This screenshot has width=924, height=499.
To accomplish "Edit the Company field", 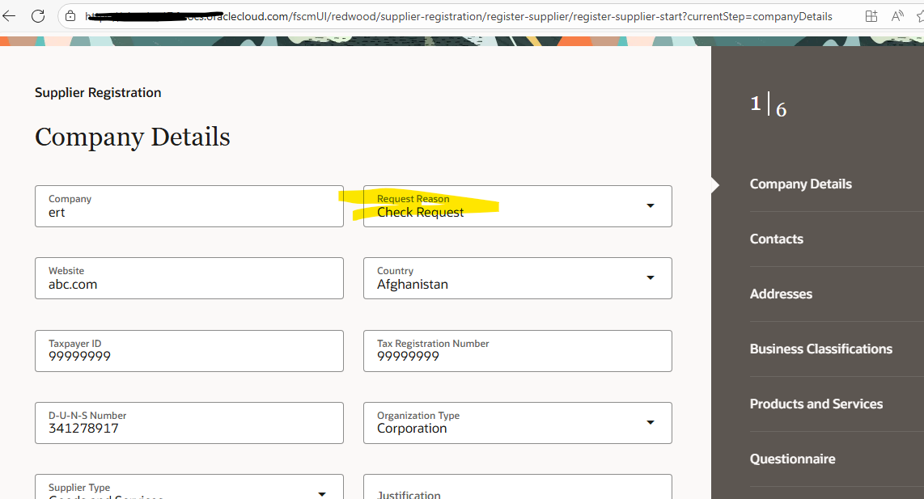I will [189, 206].
